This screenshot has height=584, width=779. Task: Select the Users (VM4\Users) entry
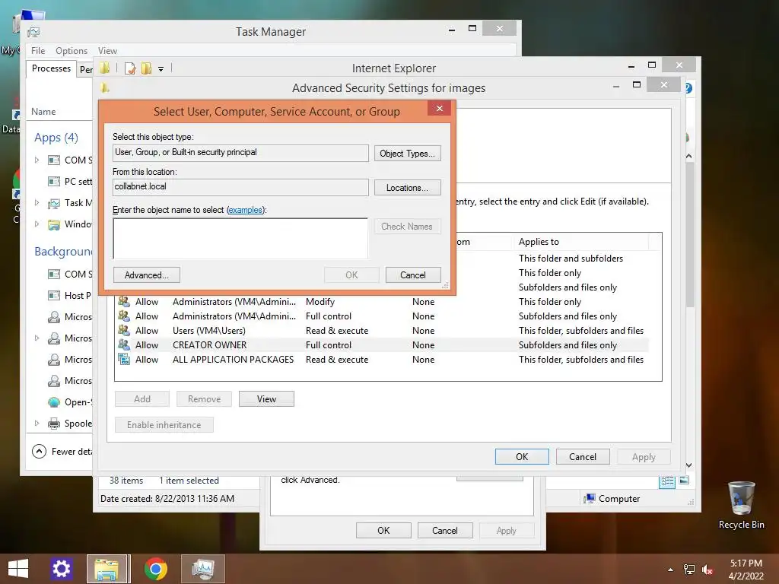pyautogui.click(x=383, y=331)
